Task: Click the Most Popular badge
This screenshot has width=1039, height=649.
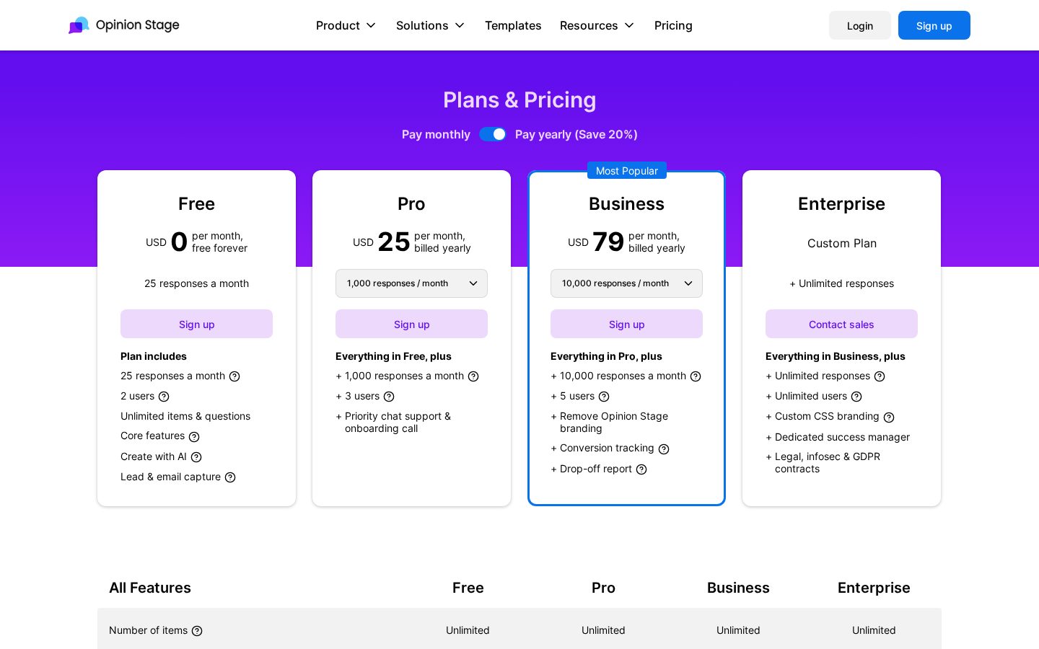Action: pyautogui.click(x=626, y=170)
